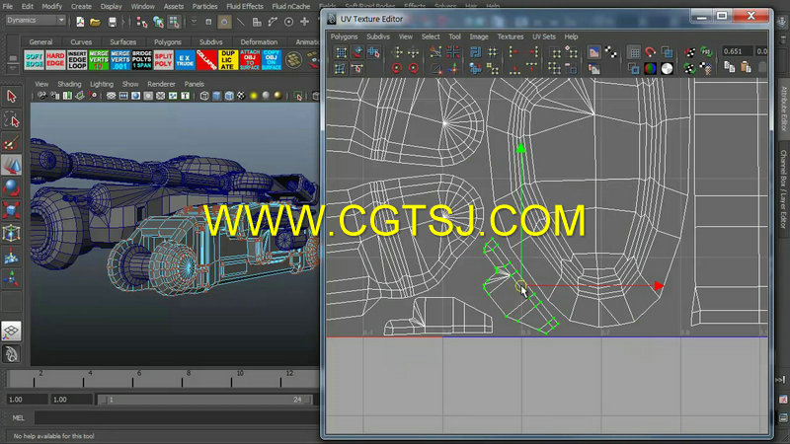Image resolution: width=790 pixels, height=444 pixels.
Task: Select by object type mode icon
Action: pyautogui.click(x=158, y=22)
